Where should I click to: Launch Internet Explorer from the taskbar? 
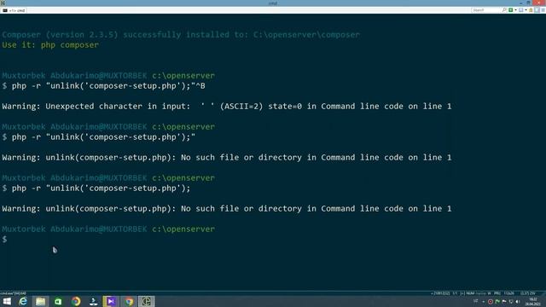(23, 301)
